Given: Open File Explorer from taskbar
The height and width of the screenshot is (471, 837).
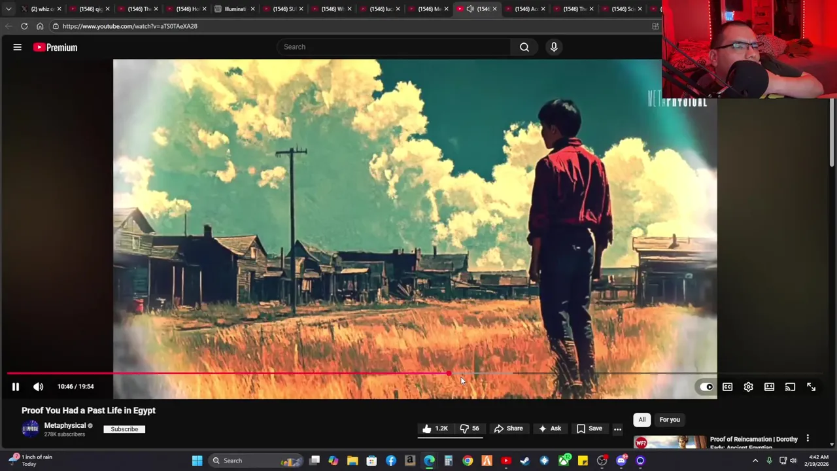Looking at the screenshot, I should point(352,461).
